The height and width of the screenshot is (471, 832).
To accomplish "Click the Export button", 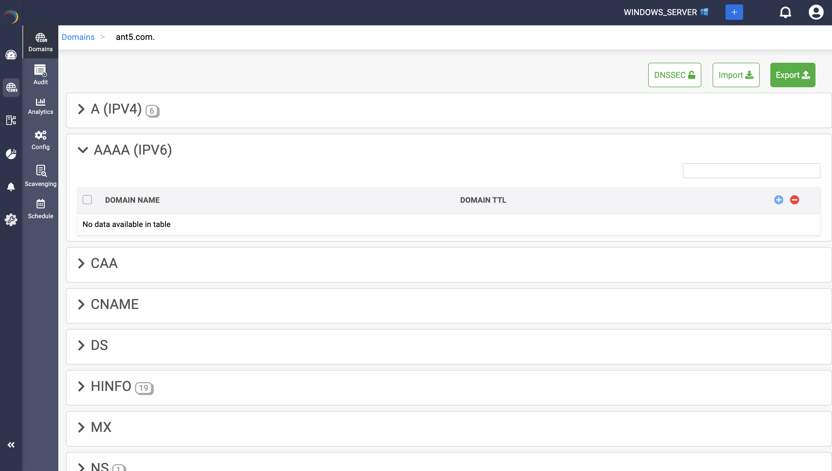I will coord(793,75).
